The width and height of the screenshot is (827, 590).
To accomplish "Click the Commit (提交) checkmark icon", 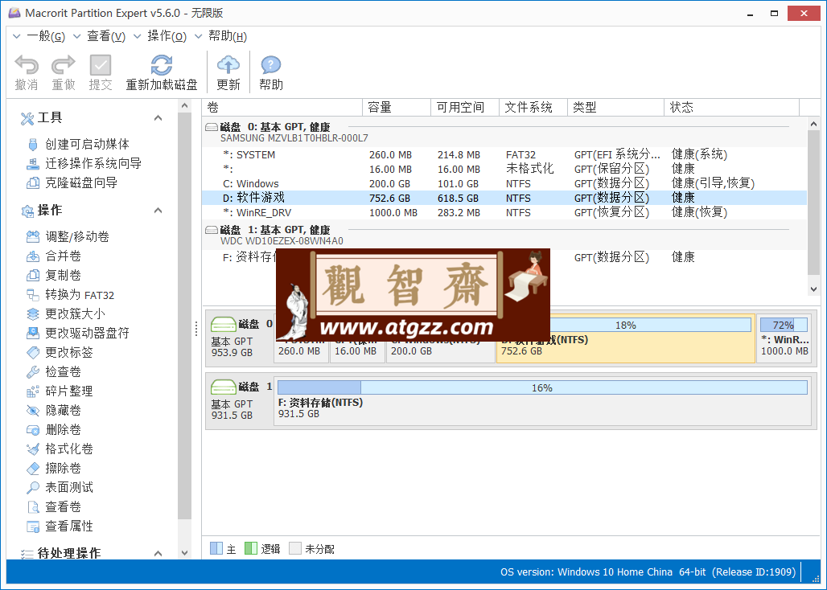I will (101, 65).
